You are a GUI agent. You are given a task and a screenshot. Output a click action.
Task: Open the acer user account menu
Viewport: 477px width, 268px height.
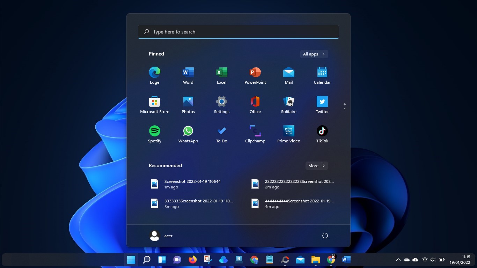tap(161, 236)
